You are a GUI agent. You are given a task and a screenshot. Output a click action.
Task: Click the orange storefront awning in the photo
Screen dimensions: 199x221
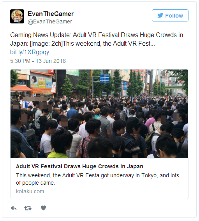pyautogui.click(x=21, y=88)
